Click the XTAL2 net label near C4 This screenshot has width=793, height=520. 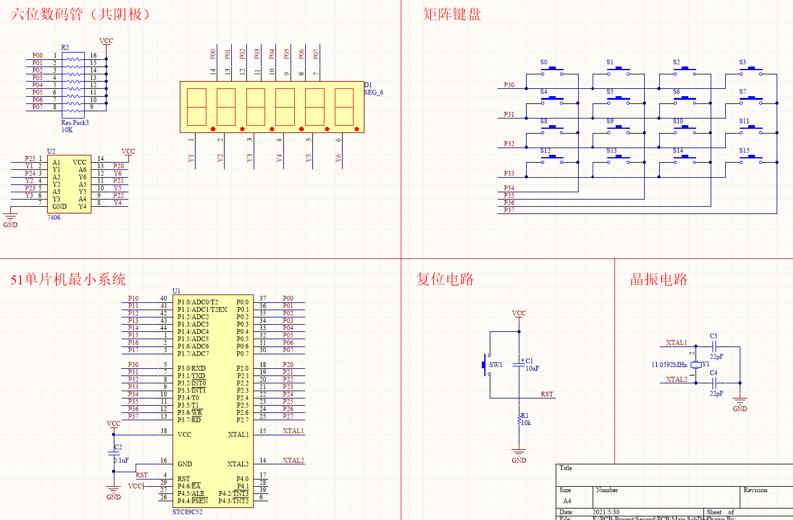click(677, 380)
